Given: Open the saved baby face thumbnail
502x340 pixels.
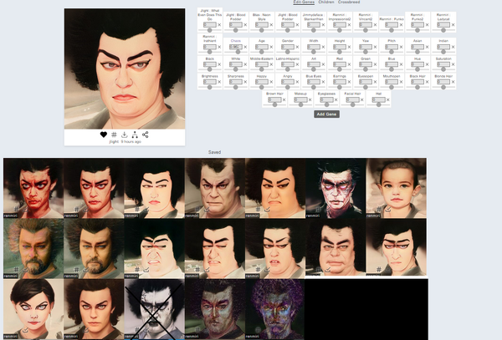Looking at the screenshot, I should (x=397, y=188).
